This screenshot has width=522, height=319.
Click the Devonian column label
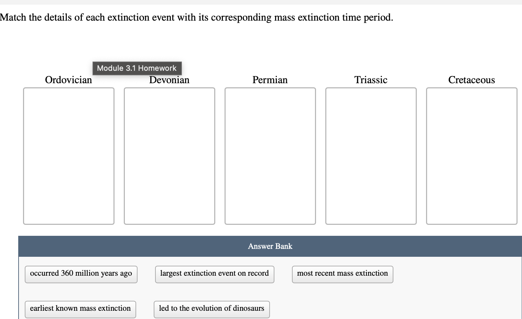169,80
